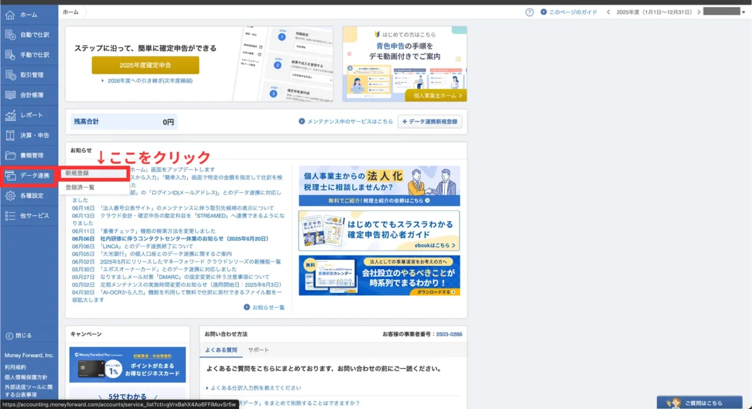Click the レポート chart icon
This screenshot has height=409, width=752.
[x=10, y=115]
